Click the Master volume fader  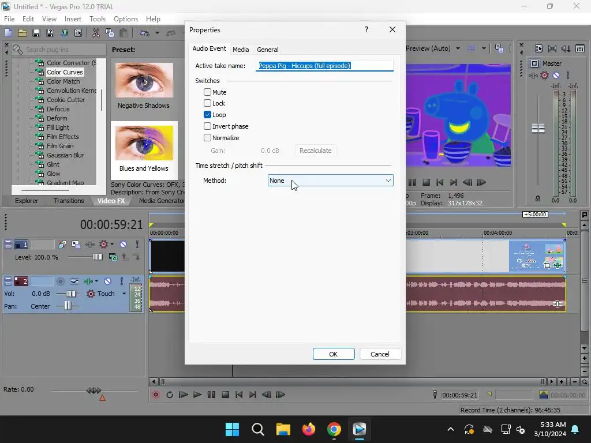pyautogui.click(x=538, y=129)
